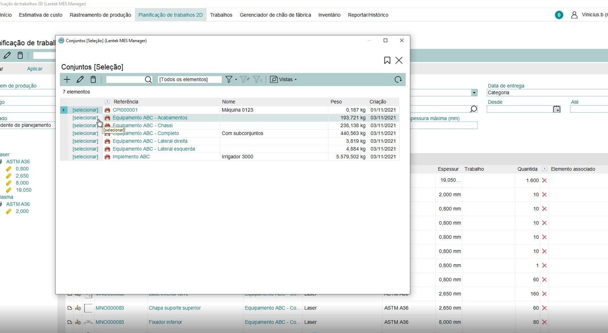Viewport: 608px width, 333px height.
Task: Click the row indicator arrow of CPI000001
Action: 64,110
